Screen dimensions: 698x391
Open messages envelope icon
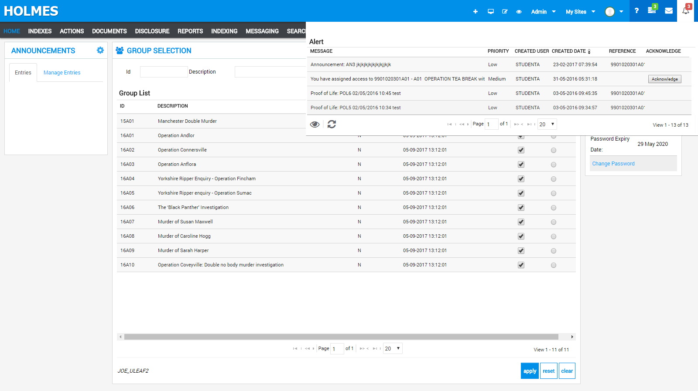[x=669, y=11]
